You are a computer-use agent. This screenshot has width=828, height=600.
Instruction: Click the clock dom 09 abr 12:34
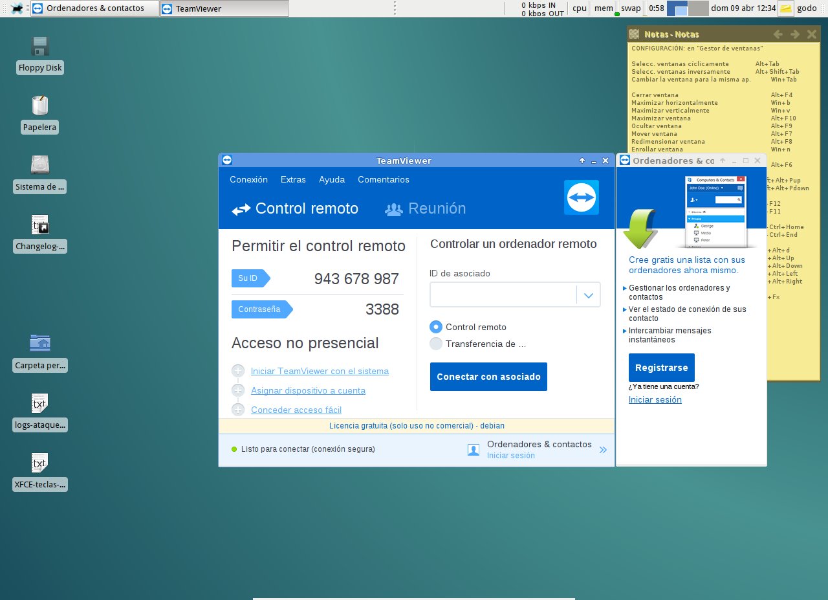(743, 8)
